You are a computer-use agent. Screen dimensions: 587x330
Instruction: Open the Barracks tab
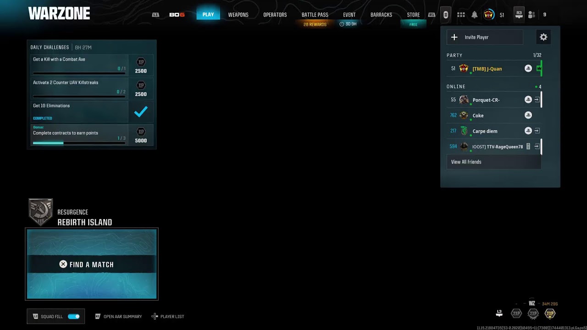[381, 15]
